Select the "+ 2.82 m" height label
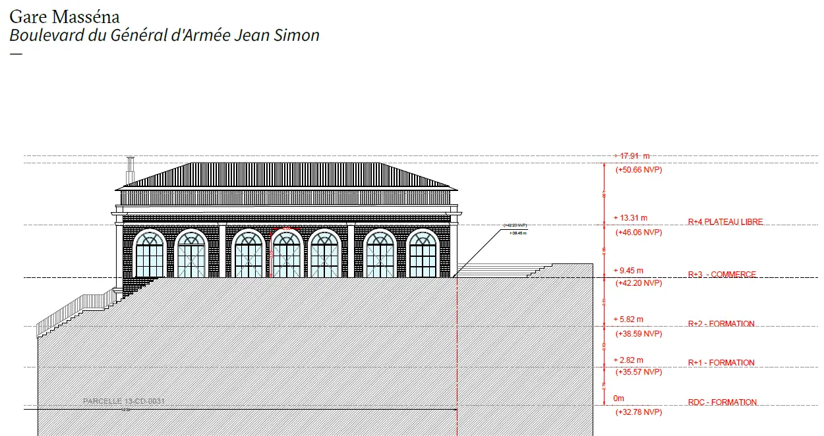The height and width of the screenshot is (436, 824). (x=628, y=360)
